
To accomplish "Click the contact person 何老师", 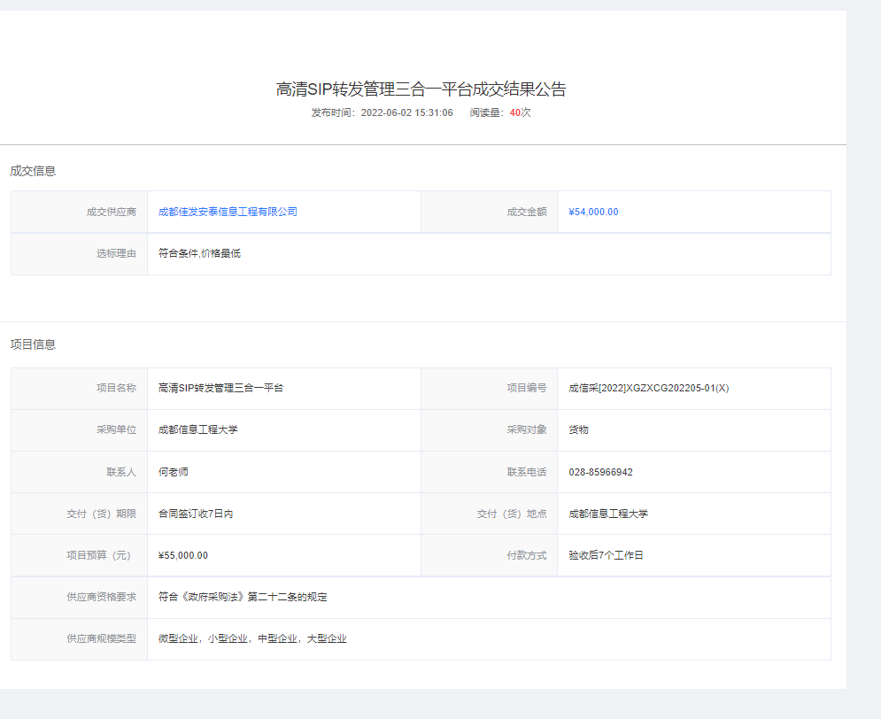I will pyautogui.click(x=173, y=472).
